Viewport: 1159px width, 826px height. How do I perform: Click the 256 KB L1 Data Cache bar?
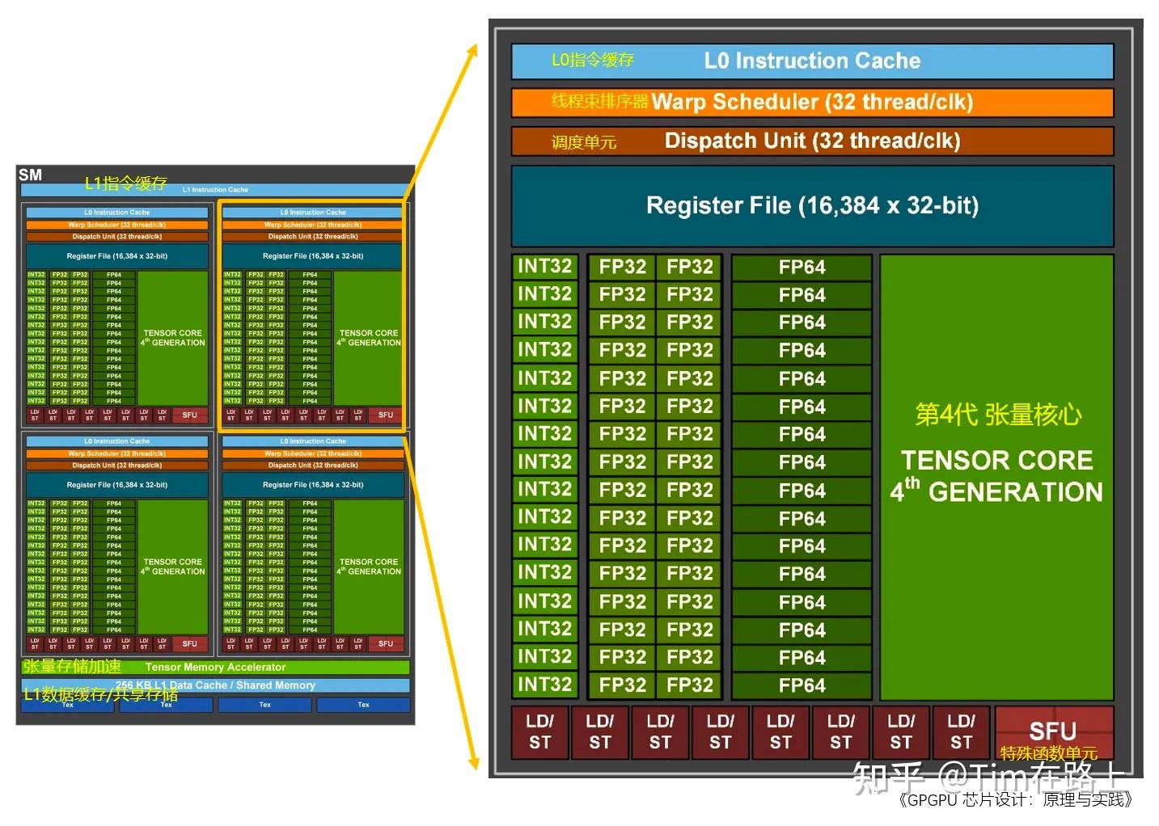click(216, 685)
